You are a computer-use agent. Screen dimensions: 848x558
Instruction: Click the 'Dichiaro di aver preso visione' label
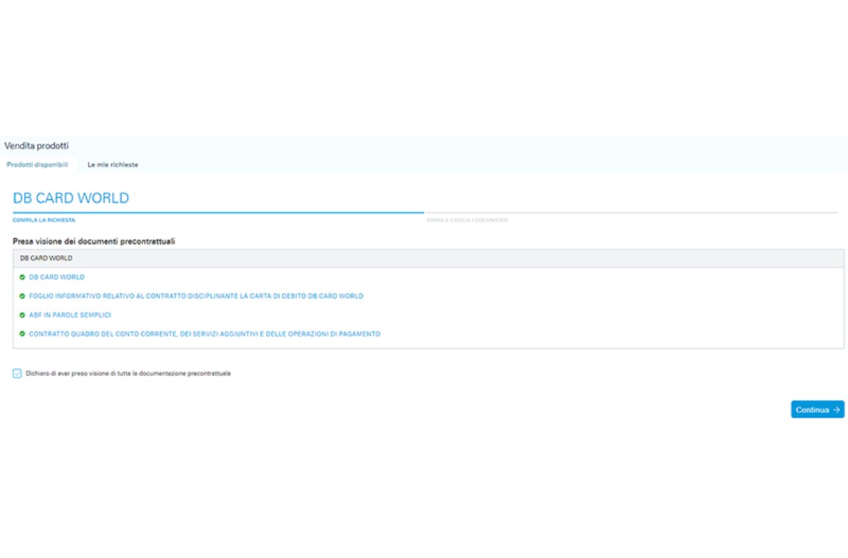128,373
